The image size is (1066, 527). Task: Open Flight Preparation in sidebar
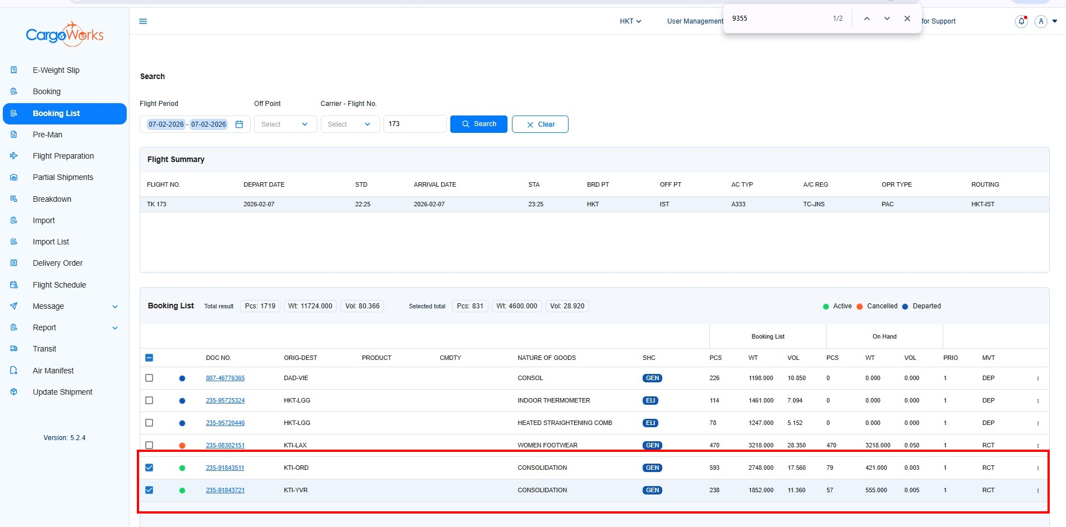point(63,156)
